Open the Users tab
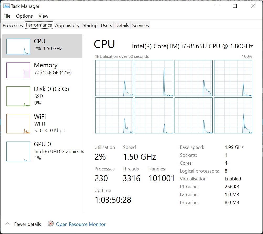263x234 pixels. pyautogui.click(x=106, y=25)
